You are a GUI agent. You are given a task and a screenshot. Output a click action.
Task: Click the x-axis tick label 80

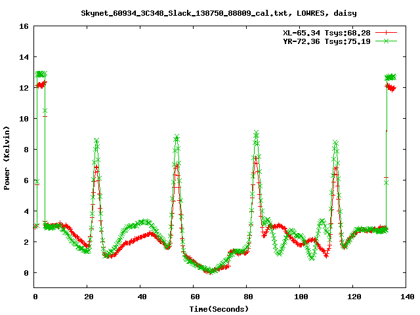click(248, 297)
